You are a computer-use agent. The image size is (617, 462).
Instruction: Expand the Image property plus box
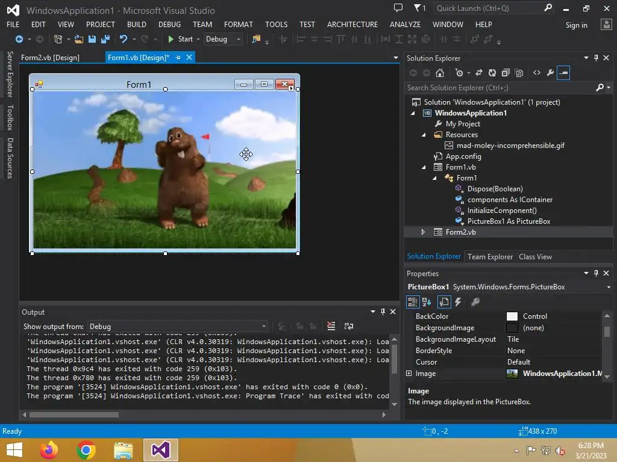pyautogui.click(x=409, y=373)
